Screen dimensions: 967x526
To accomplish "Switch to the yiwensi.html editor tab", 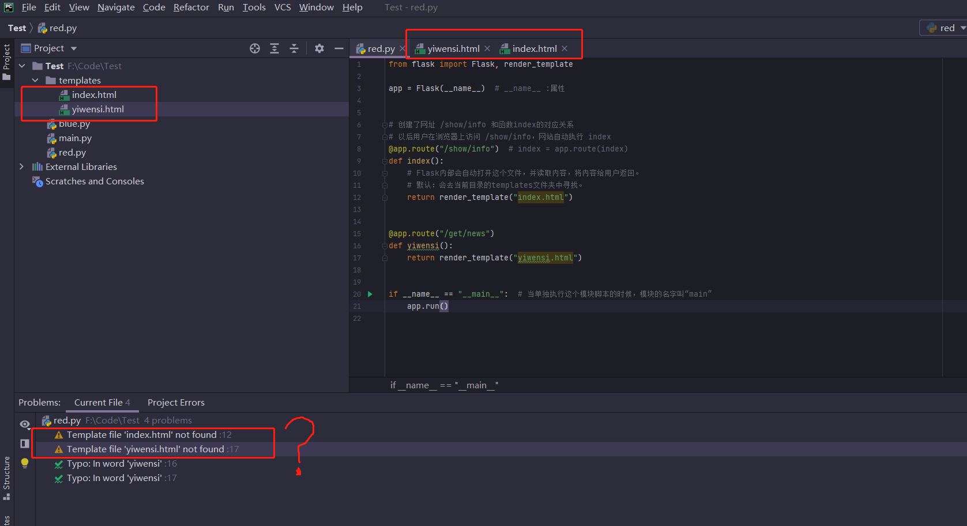I will pyautogui.click(x=453, y=49).
